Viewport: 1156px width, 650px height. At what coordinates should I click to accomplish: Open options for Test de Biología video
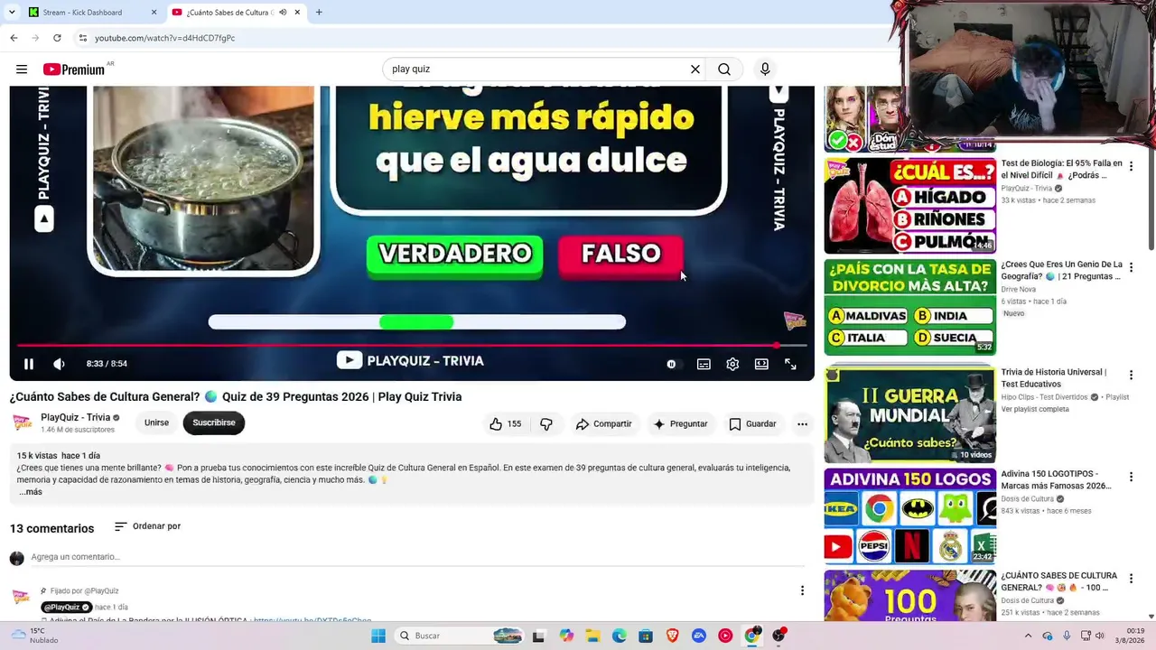click(1131, 166)
